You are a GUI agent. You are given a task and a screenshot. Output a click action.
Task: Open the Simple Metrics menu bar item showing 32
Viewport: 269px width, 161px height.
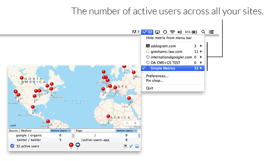147,32
